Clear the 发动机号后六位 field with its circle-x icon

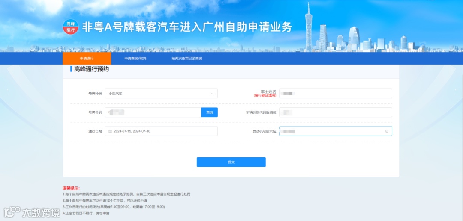tap(387, 131)
